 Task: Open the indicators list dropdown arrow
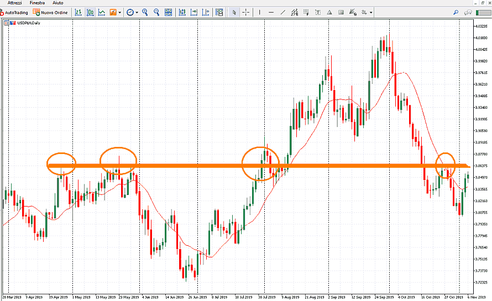[x=120, y=12]
